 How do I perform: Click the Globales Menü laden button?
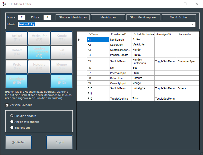pos(73,17)
